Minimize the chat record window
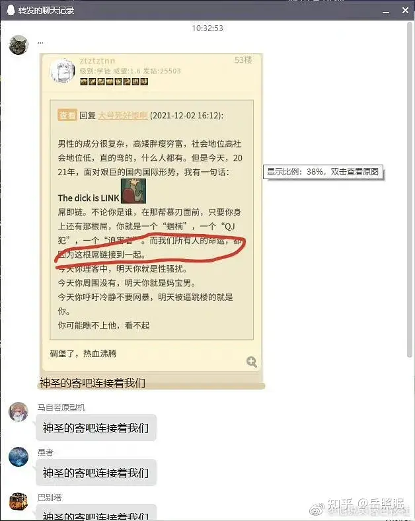The width and height of the screenshot is (415, 521). click(x=386, y=11)
